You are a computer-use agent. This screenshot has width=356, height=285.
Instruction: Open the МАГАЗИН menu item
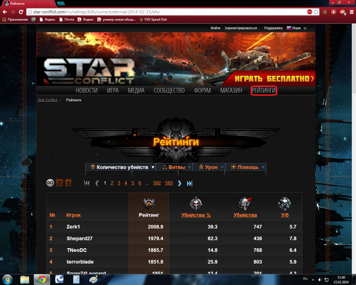coord(231,90)
